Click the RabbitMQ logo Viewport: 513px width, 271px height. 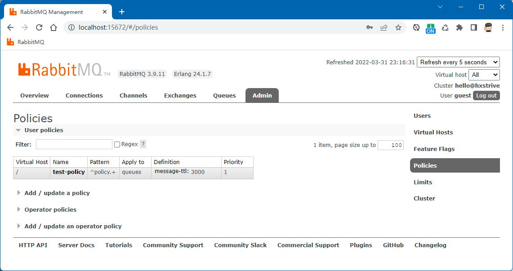(x=64, y=69)
